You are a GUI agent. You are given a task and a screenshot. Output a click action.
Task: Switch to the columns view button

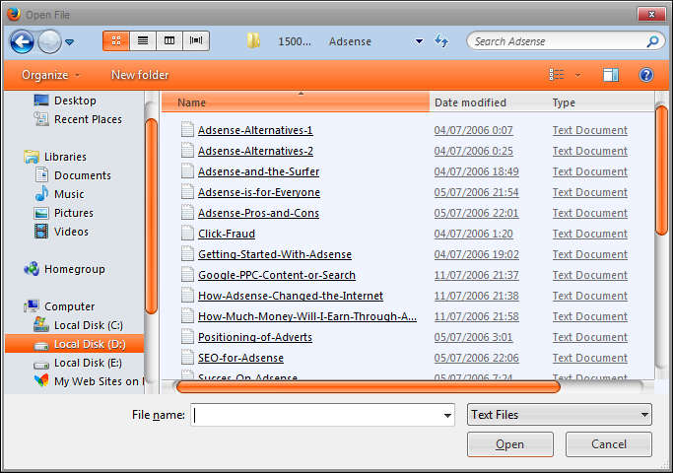click(169, 40)
